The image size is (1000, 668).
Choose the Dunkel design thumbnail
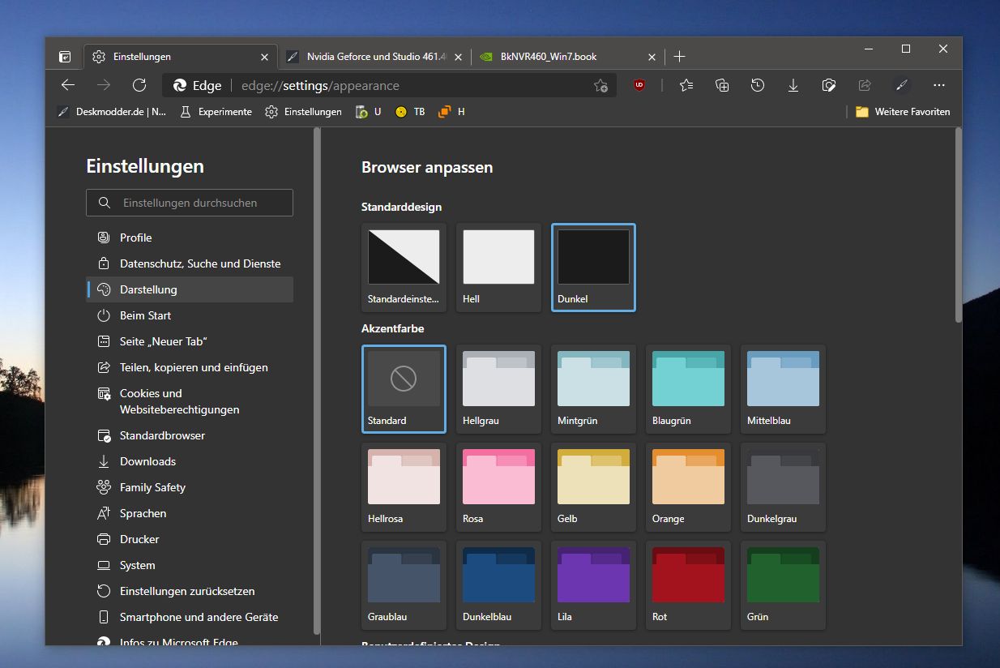click(593, 268)
